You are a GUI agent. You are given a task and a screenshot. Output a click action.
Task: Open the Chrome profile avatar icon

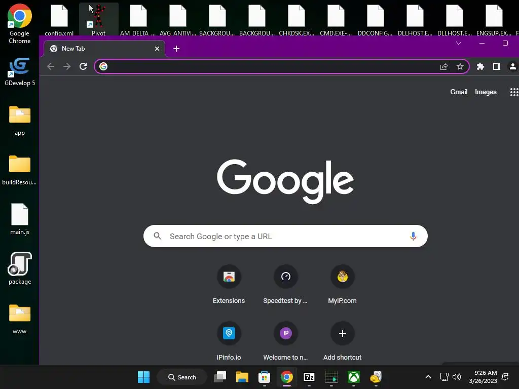[513, 66]
